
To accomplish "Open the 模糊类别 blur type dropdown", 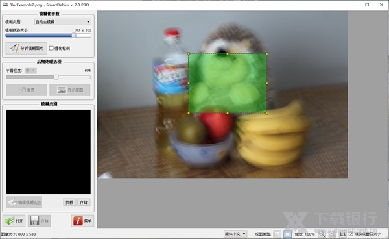I will pyautogui.click(x=63, y=22).
